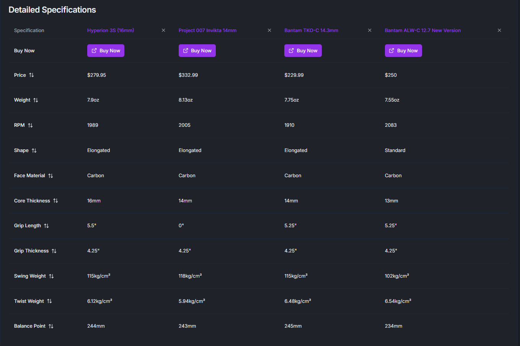Viewport: 520px width, 346px height.
Task: Sort the Face Material row
Action: click(50, 175)
